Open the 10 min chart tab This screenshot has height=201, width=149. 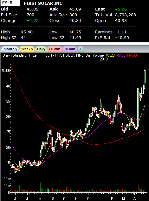click(69, 49)
